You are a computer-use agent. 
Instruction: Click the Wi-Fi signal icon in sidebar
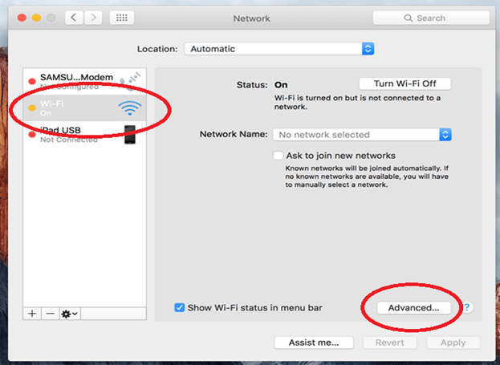point(129,108)
